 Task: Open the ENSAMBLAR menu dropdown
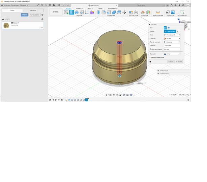click(x=133, y=16)
